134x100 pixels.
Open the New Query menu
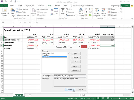pyautogui.click(x=13, y=12)
